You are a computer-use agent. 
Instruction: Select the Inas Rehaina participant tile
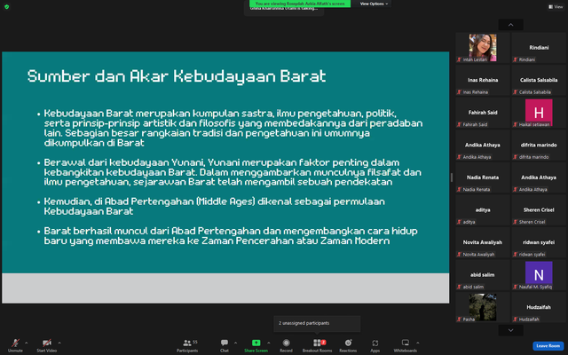483,80
